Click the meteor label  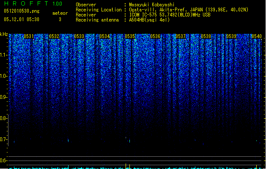tap(60, 13)
